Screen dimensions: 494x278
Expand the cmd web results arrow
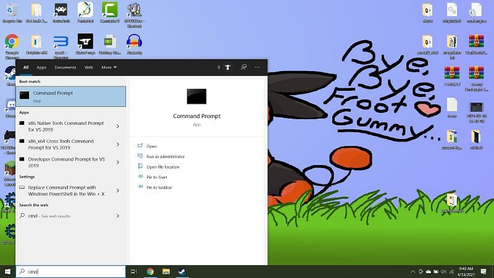click(118, 216)
